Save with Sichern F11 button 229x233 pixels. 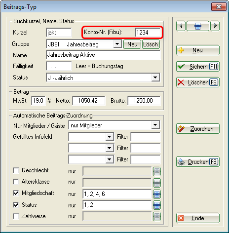coord(198,67)
